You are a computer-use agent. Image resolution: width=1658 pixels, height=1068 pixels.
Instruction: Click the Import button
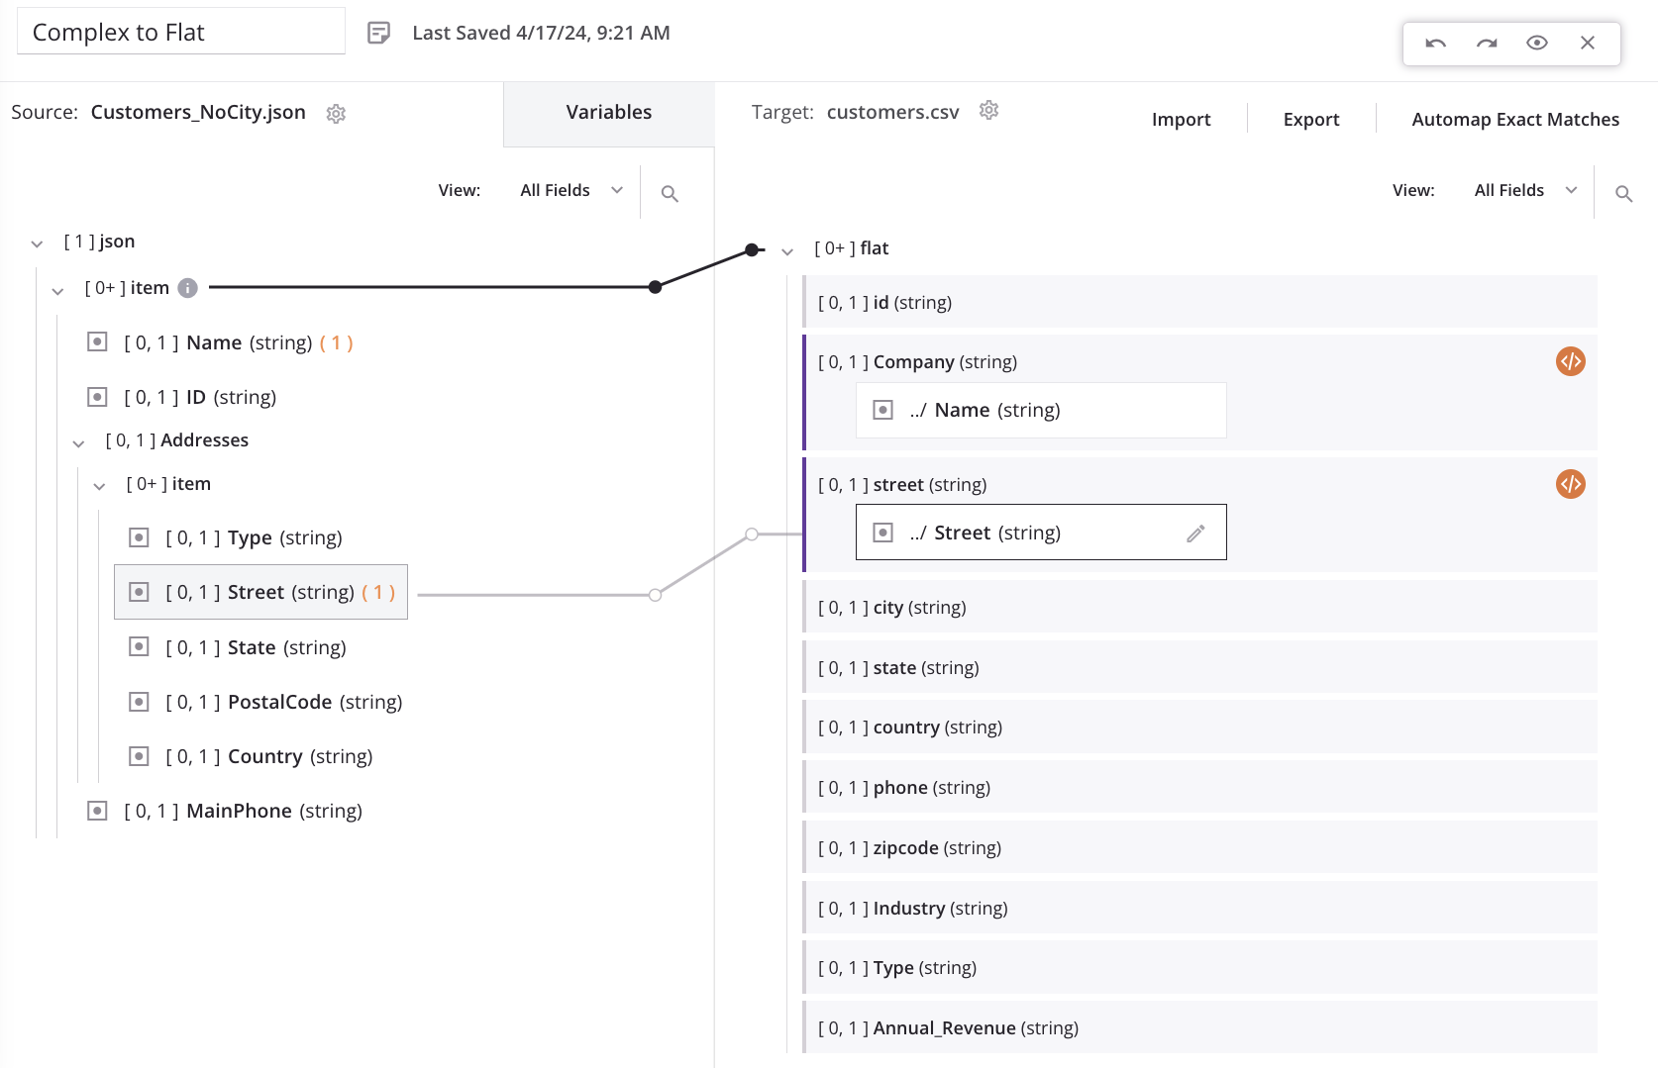click(1181, 120)
